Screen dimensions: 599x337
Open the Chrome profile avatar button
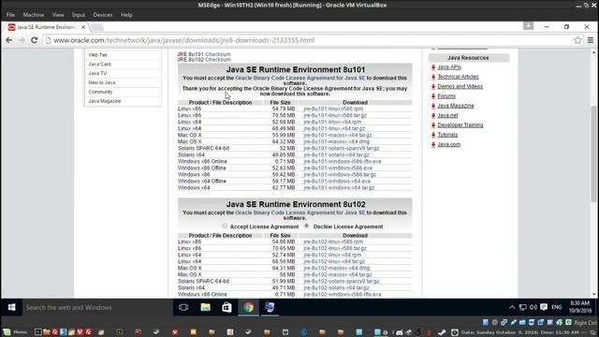point(528,26)
